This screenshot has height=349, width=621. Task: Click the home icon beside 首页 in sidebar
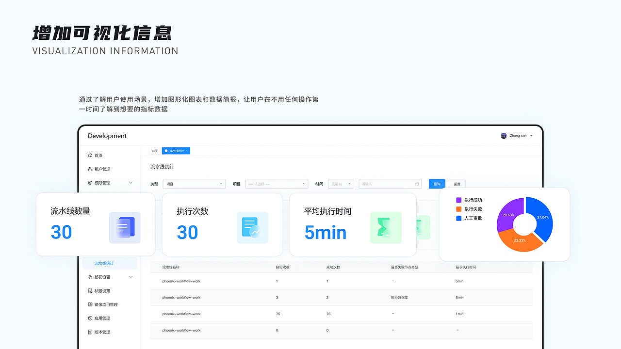[90, 156]
